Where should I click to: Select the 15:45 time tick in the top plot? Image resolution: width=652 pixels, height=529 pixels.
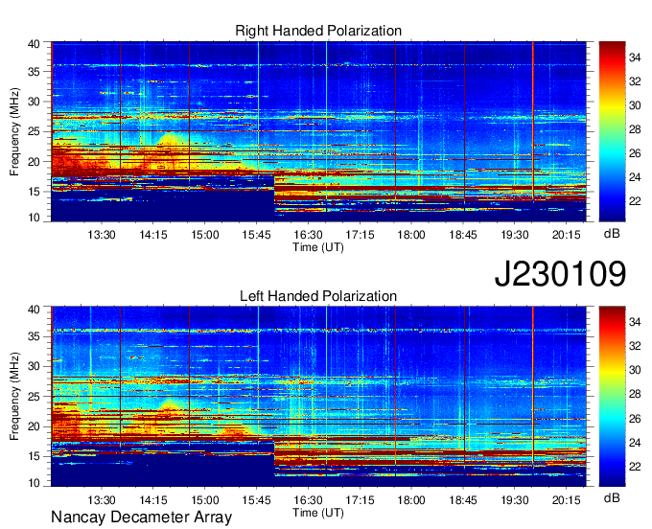pyautogui.click(x=257, y=235)
